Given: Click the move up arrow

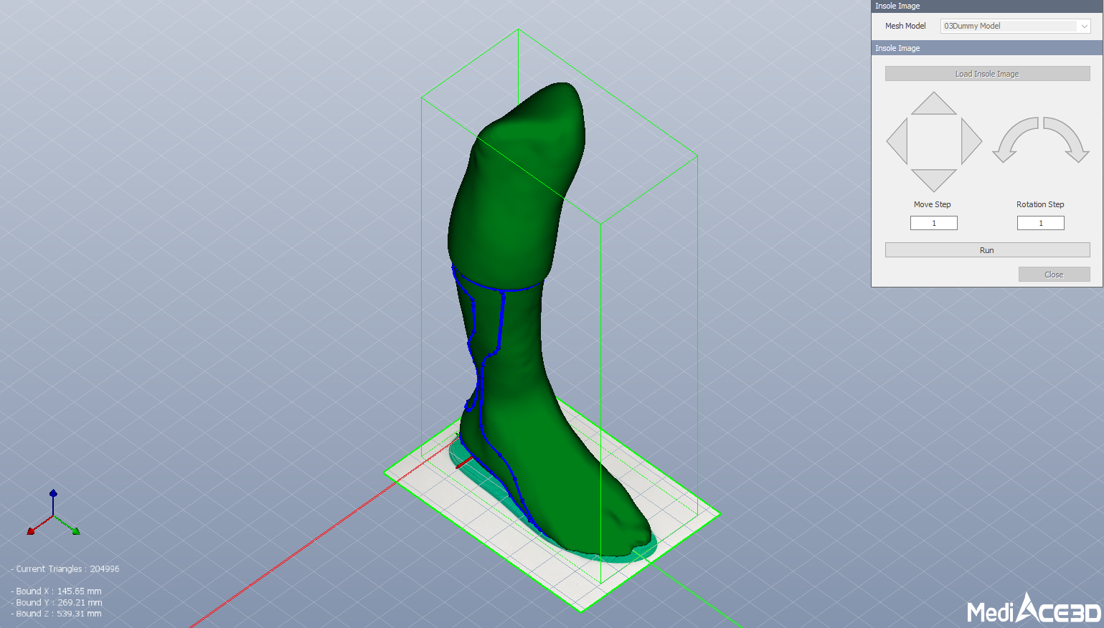Looking at the screenshot, I should 933,105.
